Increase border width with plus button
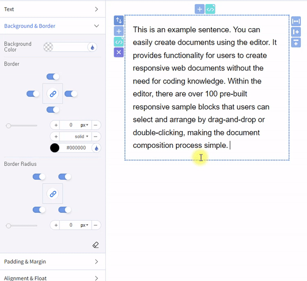 55,125
